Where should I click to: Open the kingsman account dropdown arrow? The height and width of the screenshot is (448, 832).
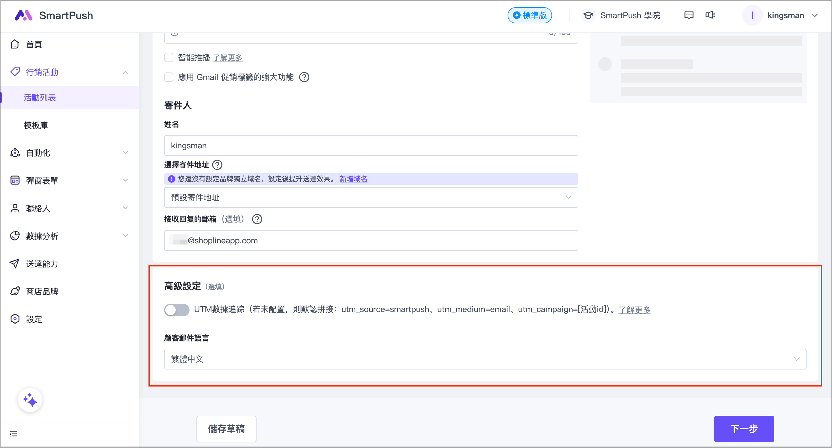point(815,15)
